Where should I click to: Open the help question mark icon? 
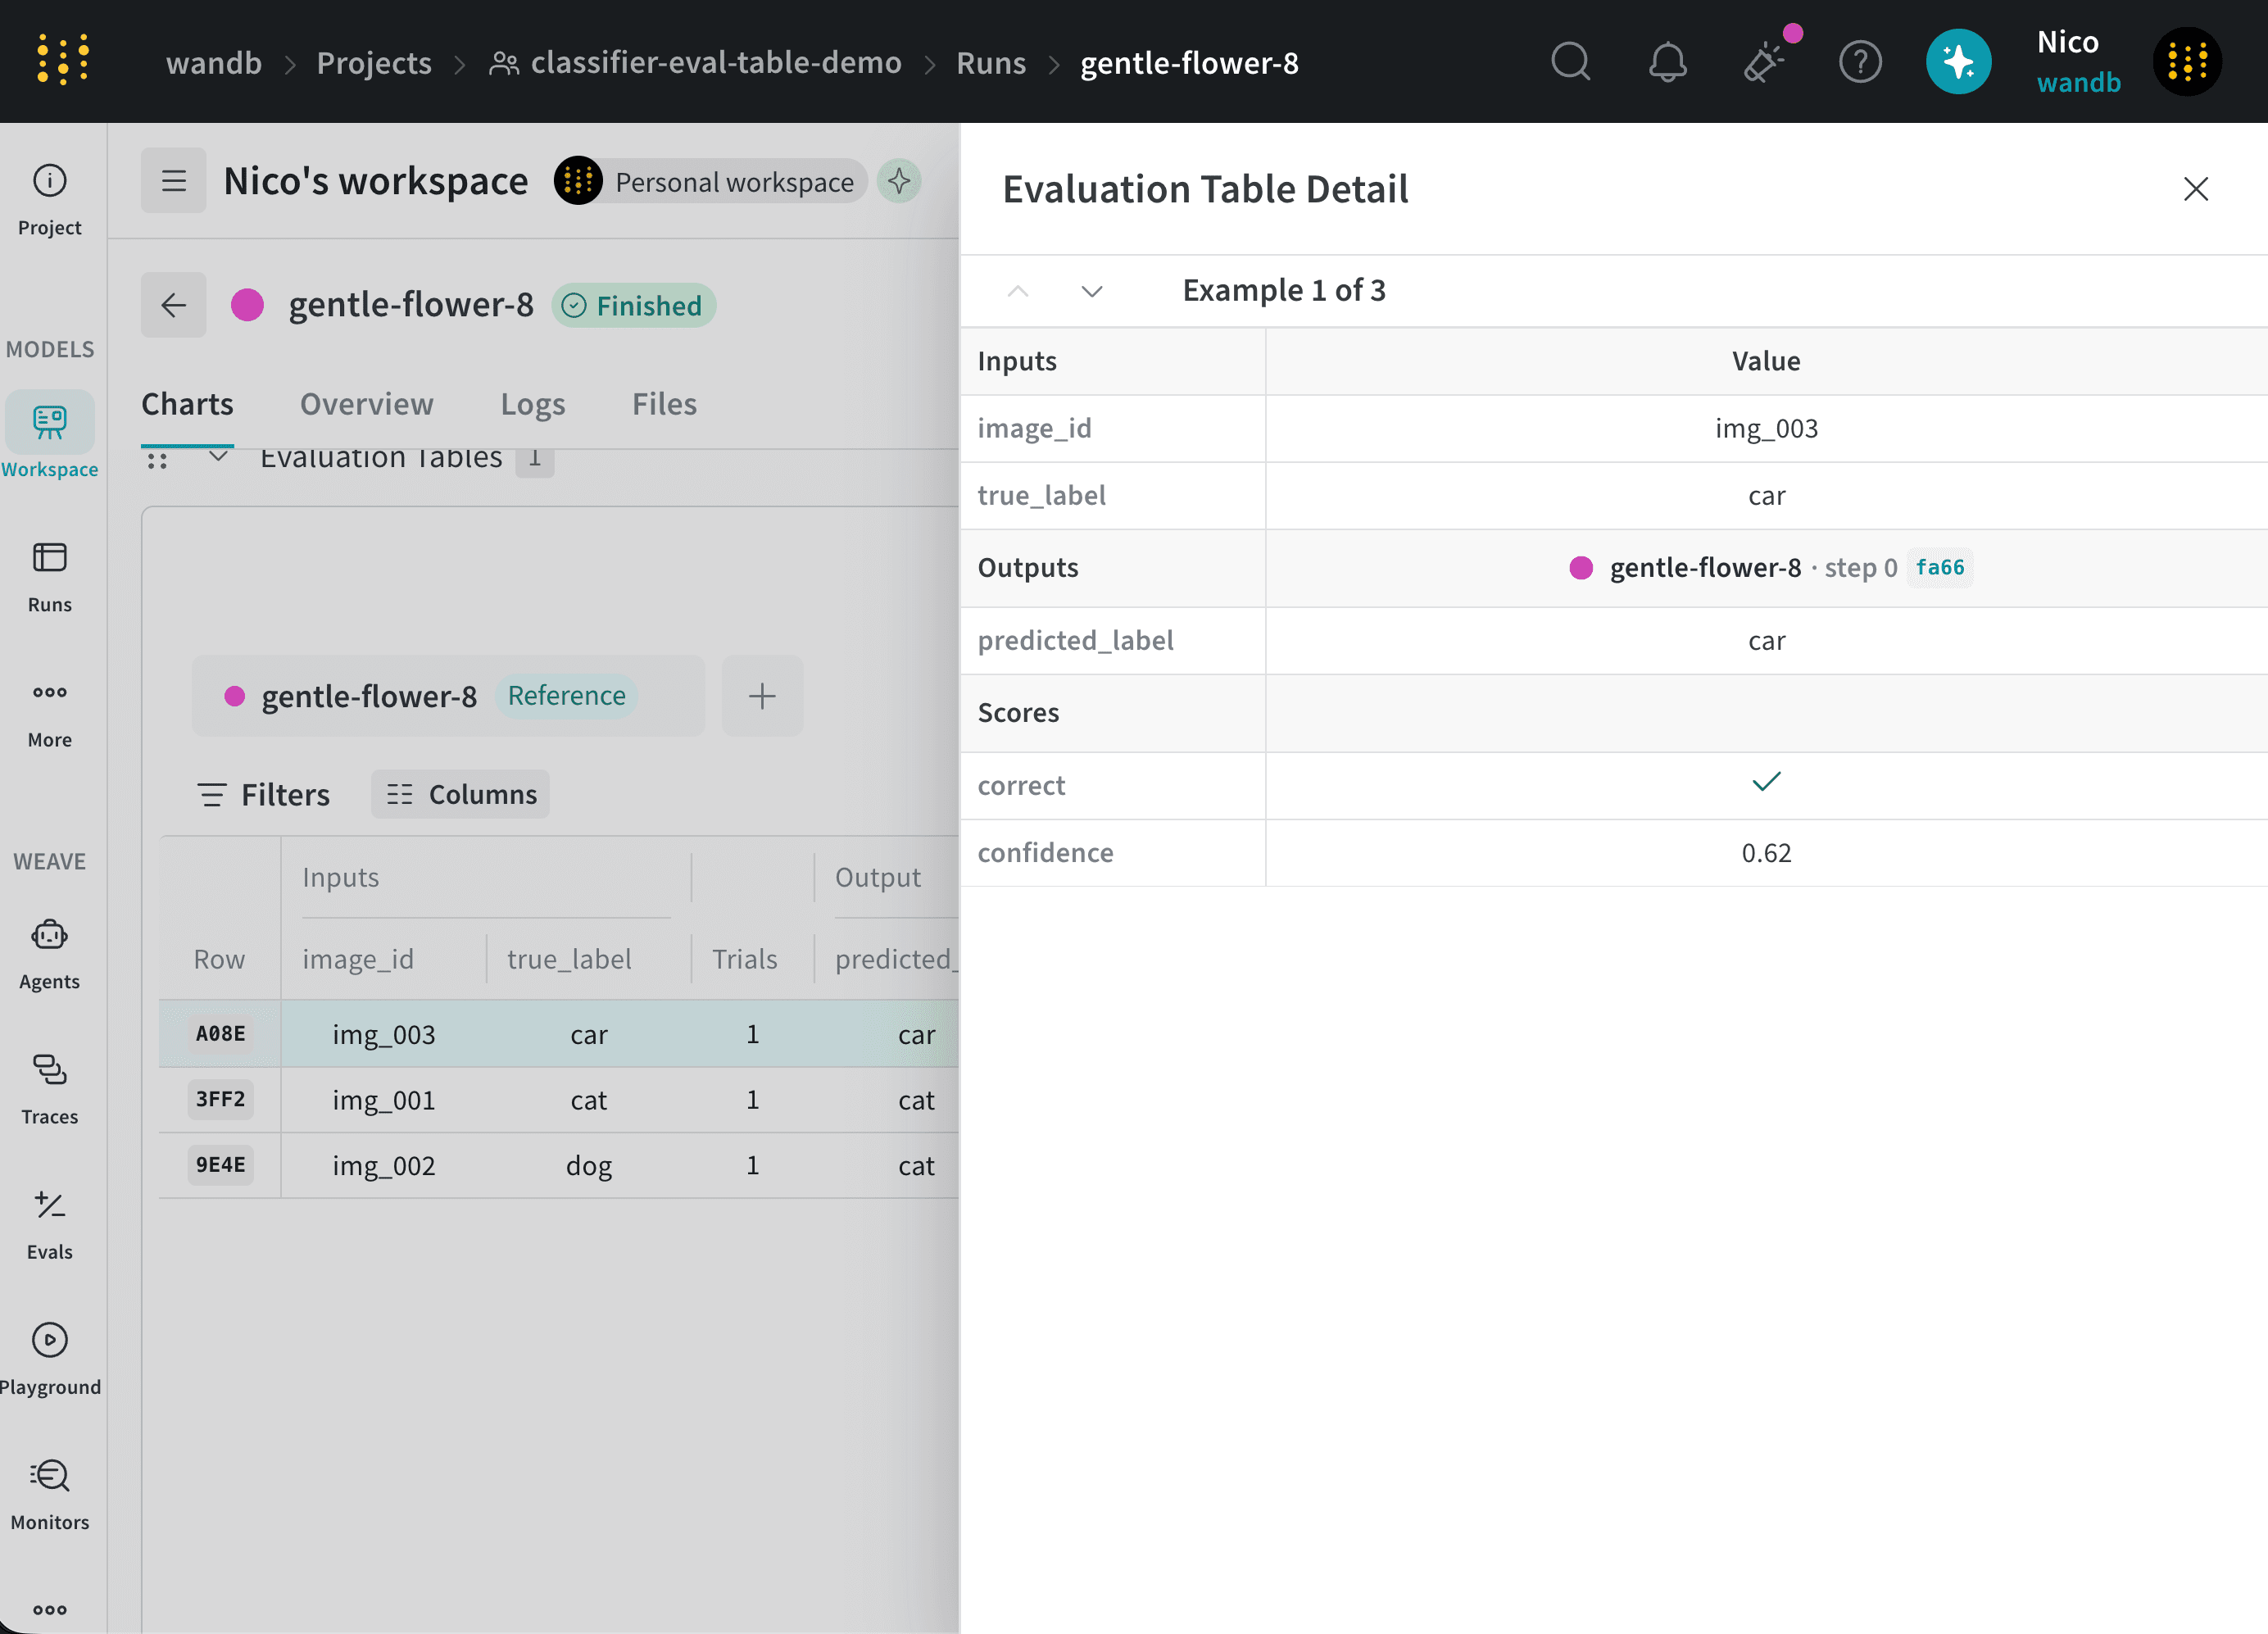coord(1860,62)
